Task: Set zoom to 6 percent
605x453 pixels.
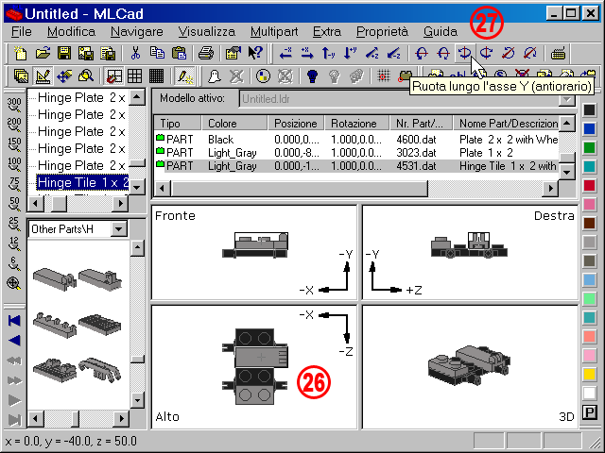Action: [x=14, y=264]
